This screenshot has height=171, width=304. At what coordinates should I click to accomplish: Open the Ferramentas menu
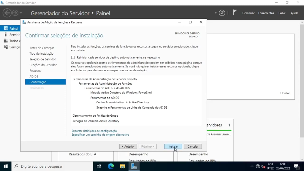tap(266, 13)
